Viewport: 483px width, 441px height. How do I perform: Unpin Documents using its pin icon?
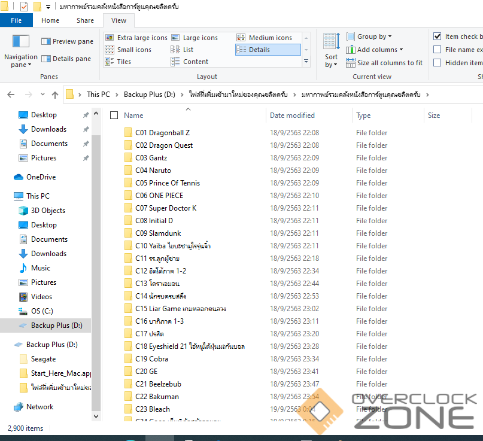tap(86, 144)
